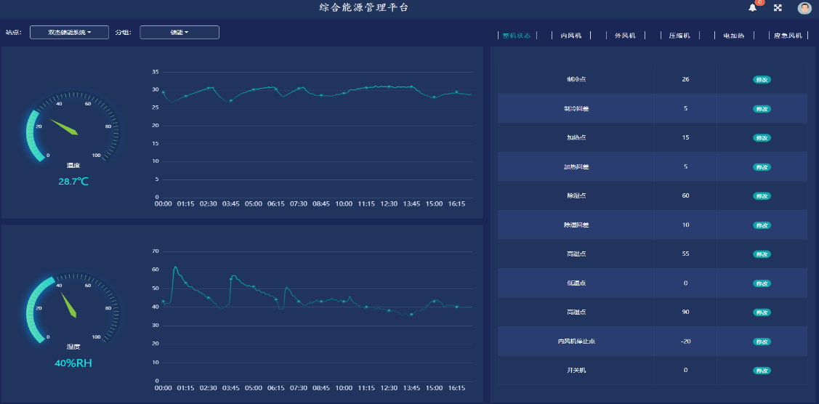Select the 内风机 tab
Screen dimensions: 819x404
[x=570, y=36]
